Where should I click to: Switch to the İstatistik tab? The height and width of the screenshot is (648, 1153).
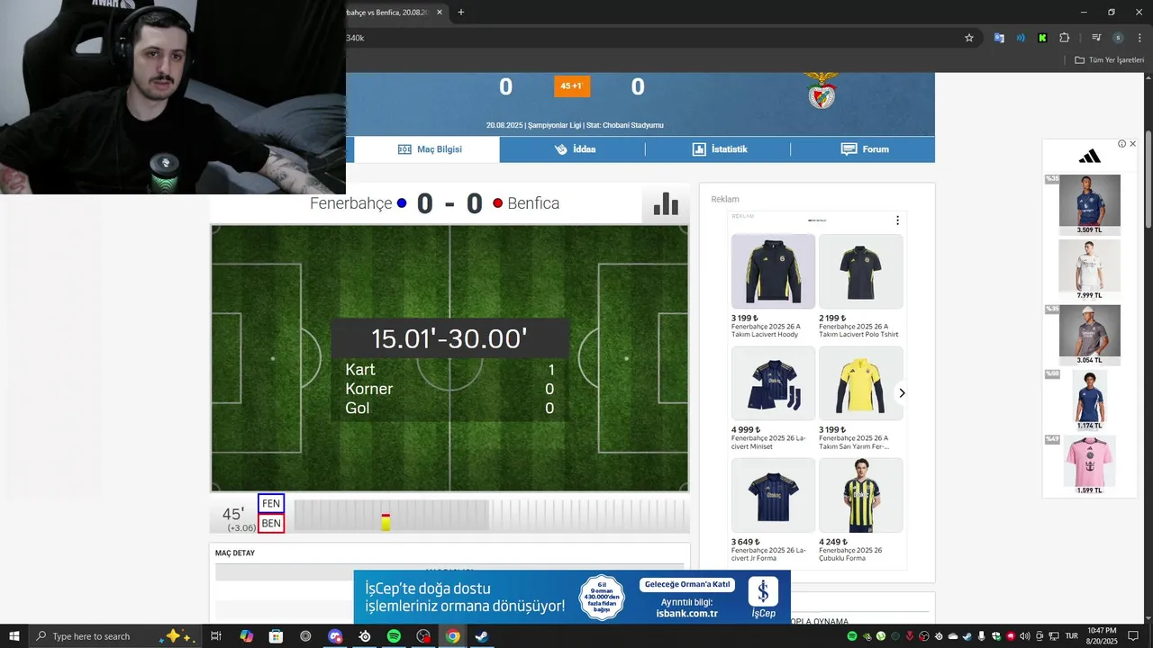pyautogui.click(x=719, y=149)
